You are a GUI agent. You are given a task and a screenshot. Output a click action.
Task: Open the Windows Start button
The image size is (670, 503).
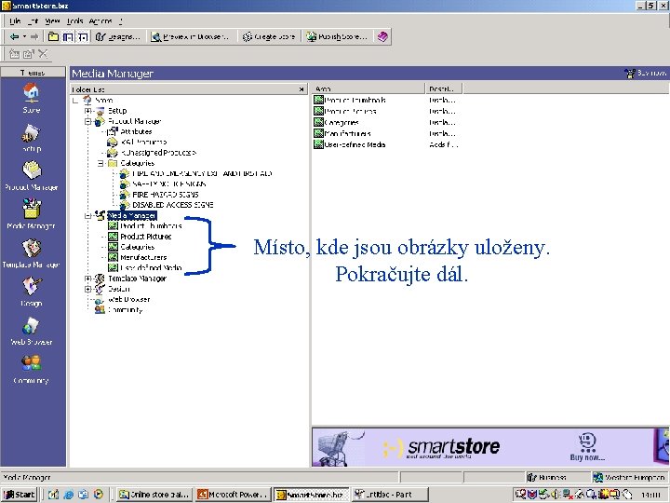pos(19,495)
